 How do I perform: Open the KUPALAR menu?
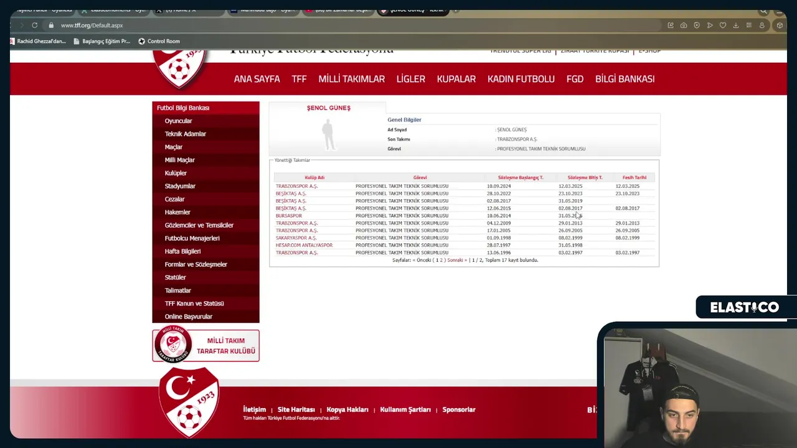click(456, 79)
